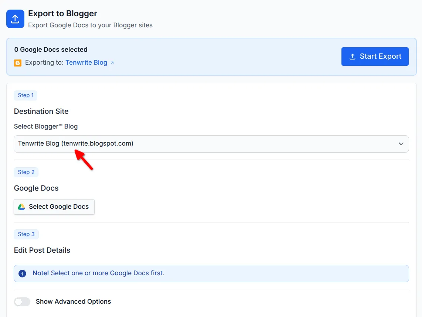Click the chevron arrow on the blog selector
The image size is (422, 317).
401,144
